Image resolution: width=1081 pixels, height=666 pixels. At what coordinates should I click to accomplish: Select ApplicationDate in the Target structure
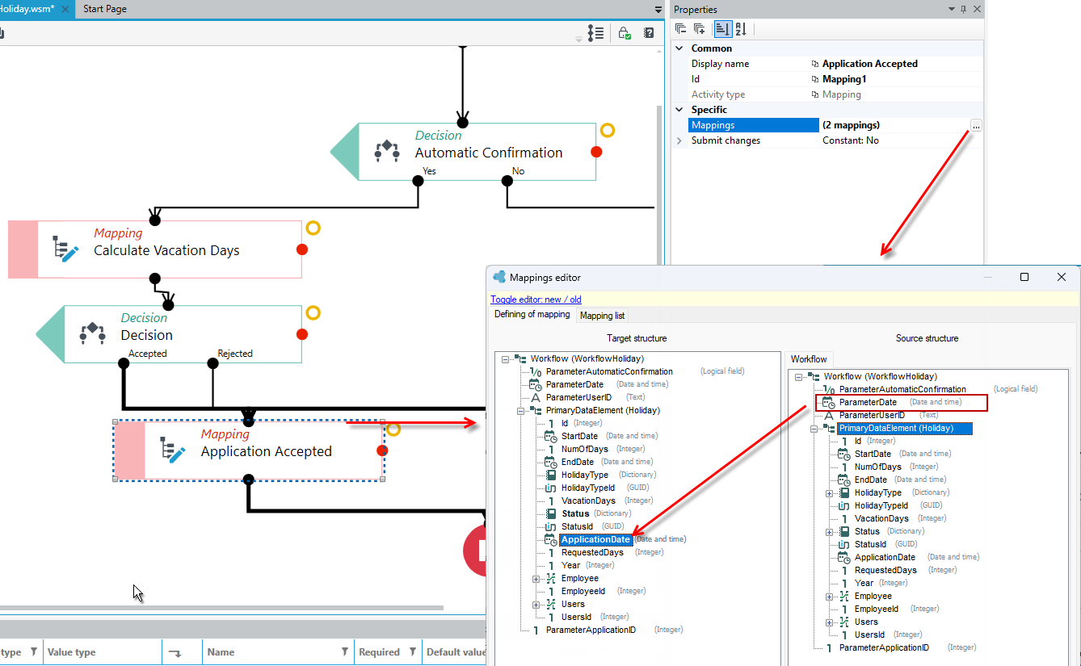coord(595,539)
